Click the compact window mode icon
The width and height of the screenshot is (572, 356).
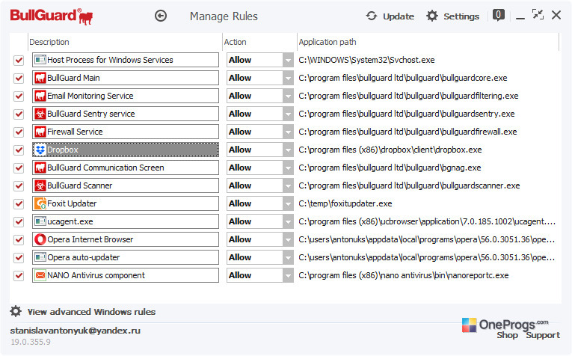[538, 15]
